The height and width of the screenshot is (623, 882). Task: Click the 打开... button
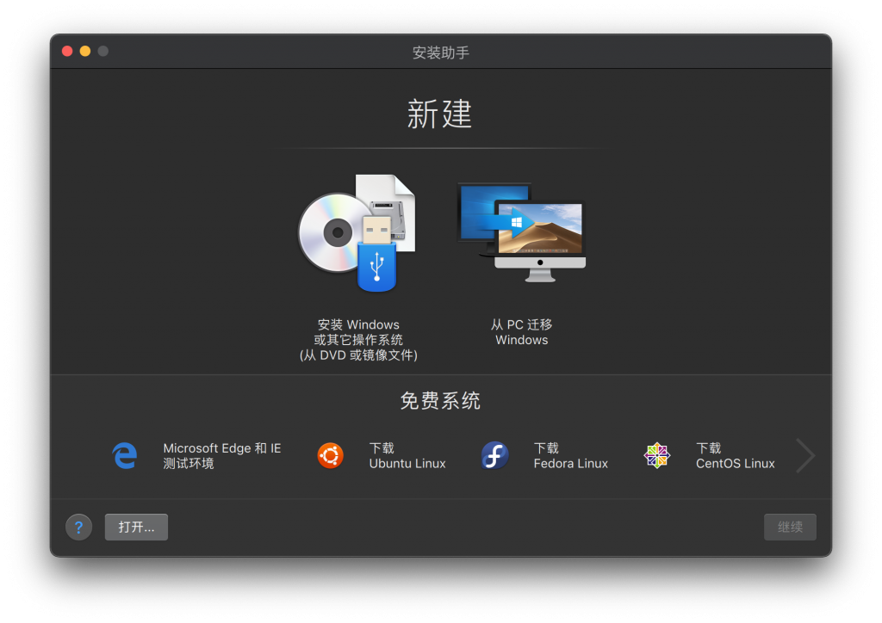click(x=136, y=527)
